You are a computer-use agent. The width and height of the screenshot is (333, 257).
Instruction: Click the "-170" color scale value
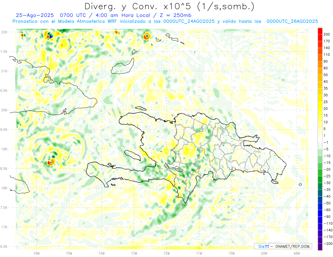click(328, 237)
